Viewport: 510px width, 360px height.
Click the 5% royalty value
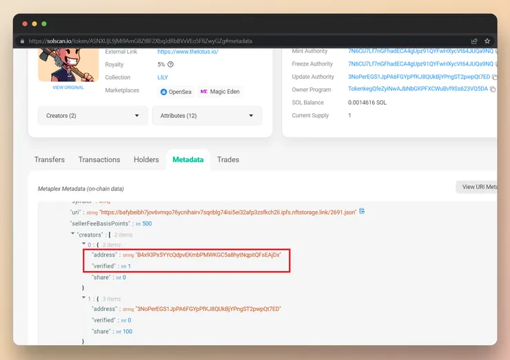pos(161,64)
